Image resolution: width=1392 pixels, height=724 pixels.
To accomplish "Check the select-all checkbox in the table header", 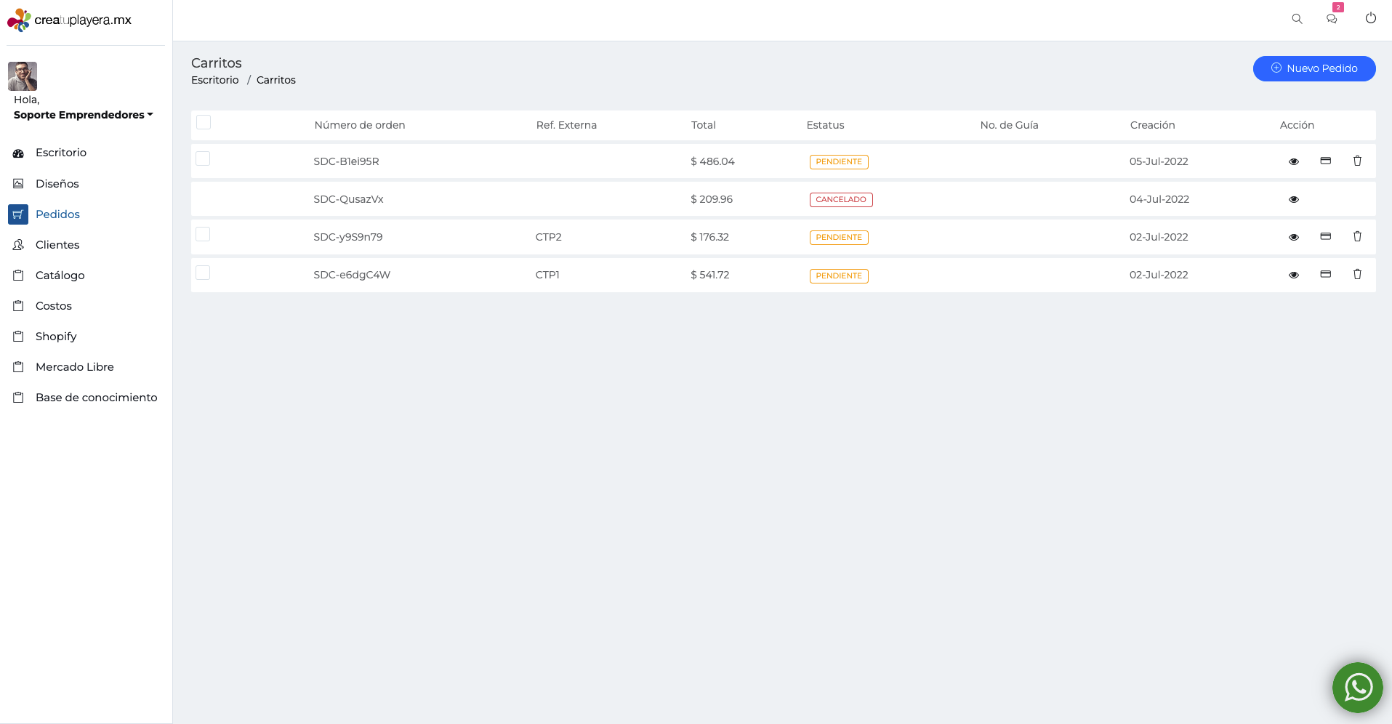I will [x=204, y=122].
